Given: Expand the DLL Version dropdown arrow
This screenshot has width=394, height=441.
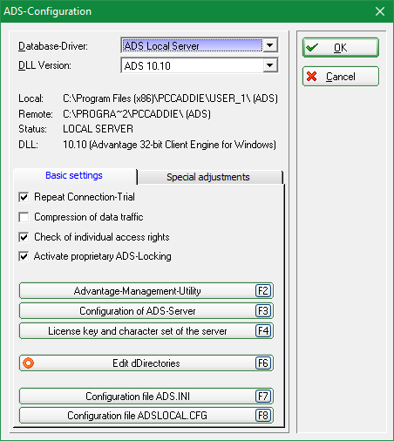Looking at the screenshot, I should pos(270,65).
